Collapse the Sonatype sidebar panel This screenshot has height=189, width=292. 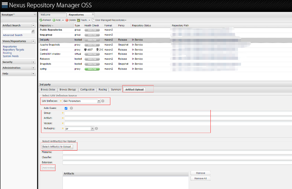[x=35, y=15]
